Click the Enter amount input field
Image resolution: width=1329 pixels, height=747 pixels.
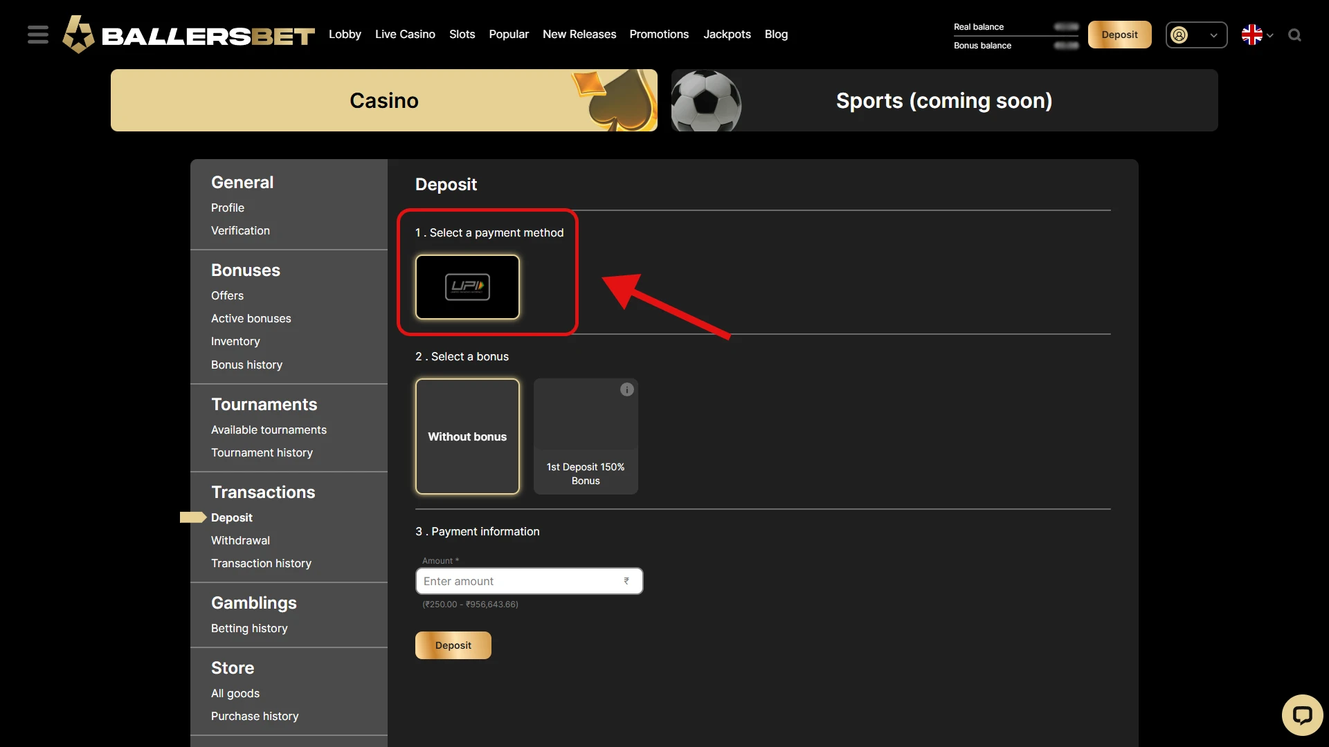(528, 581)
